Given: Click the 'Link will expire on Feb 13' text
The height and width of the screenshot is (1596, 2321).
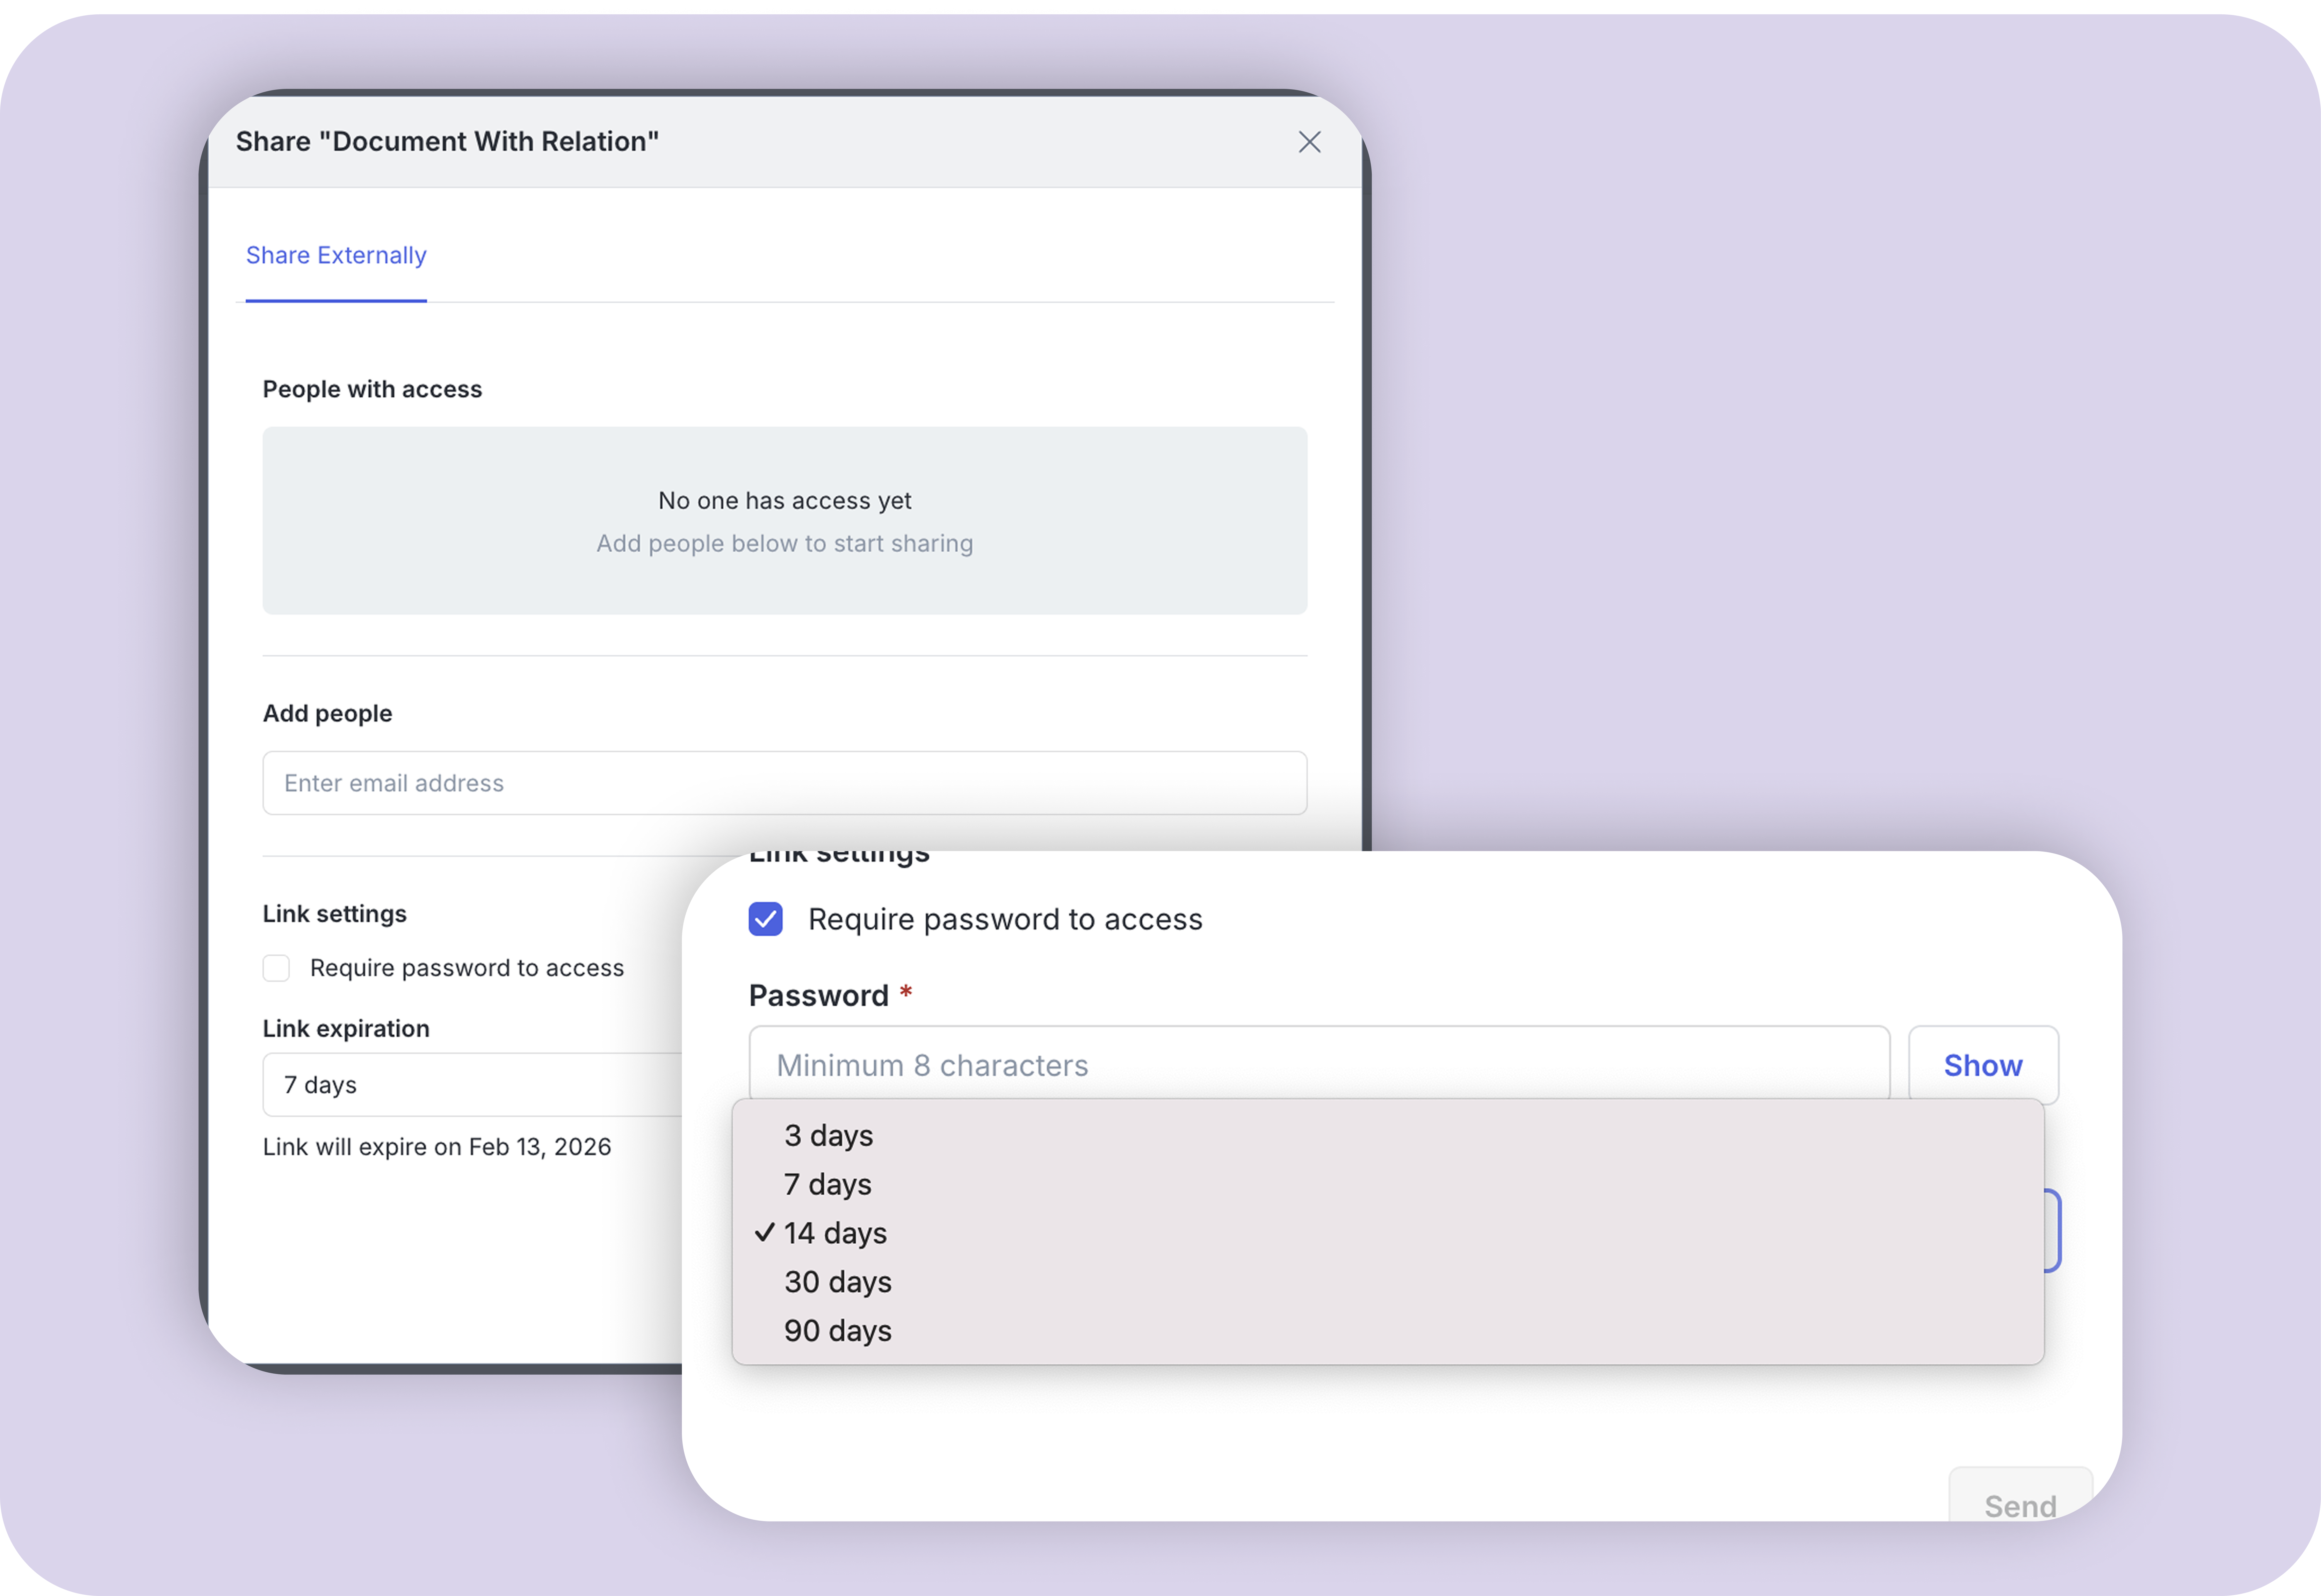Looking at the screenshot, I should click(x=437, y=1147).
